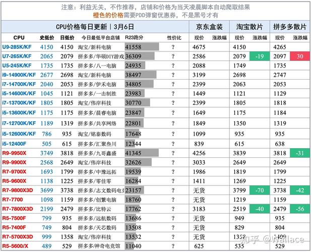Click the i7-13700K/KF CPU name
The image size is (312, 252).
click(x=19, y=103)
